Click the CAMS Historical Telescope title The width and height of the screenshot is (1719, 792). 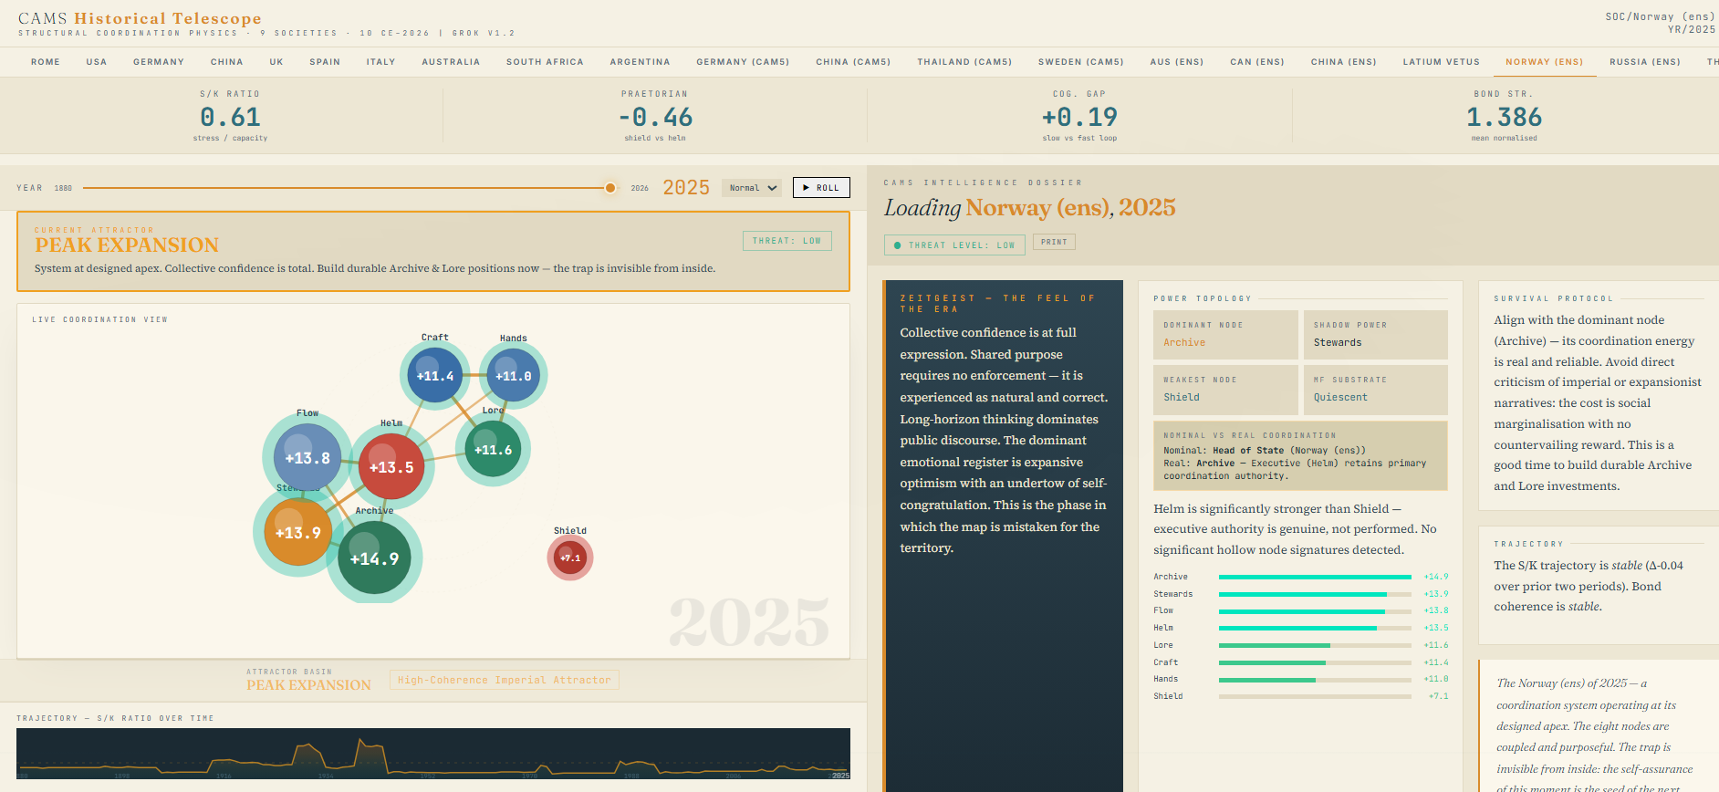pyautogui.click(x=140, y=18)
